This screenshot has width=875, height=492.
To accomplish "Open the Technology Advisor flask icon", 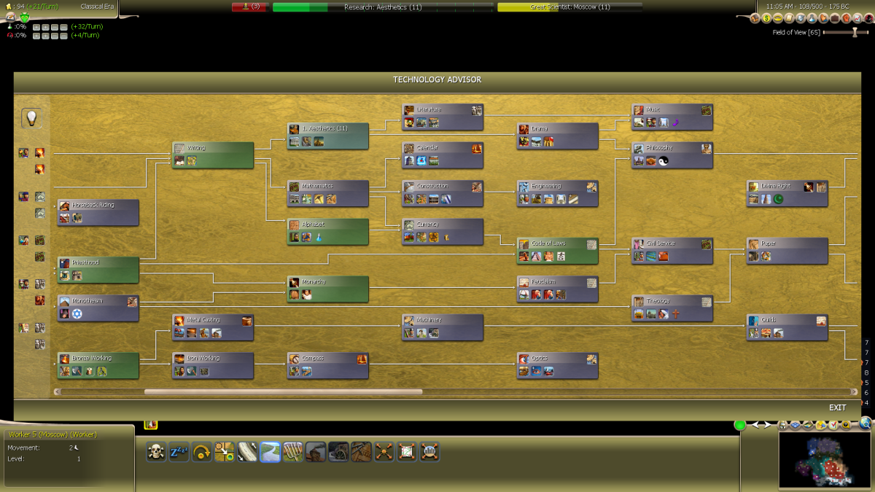I will [x=812, y=18].
